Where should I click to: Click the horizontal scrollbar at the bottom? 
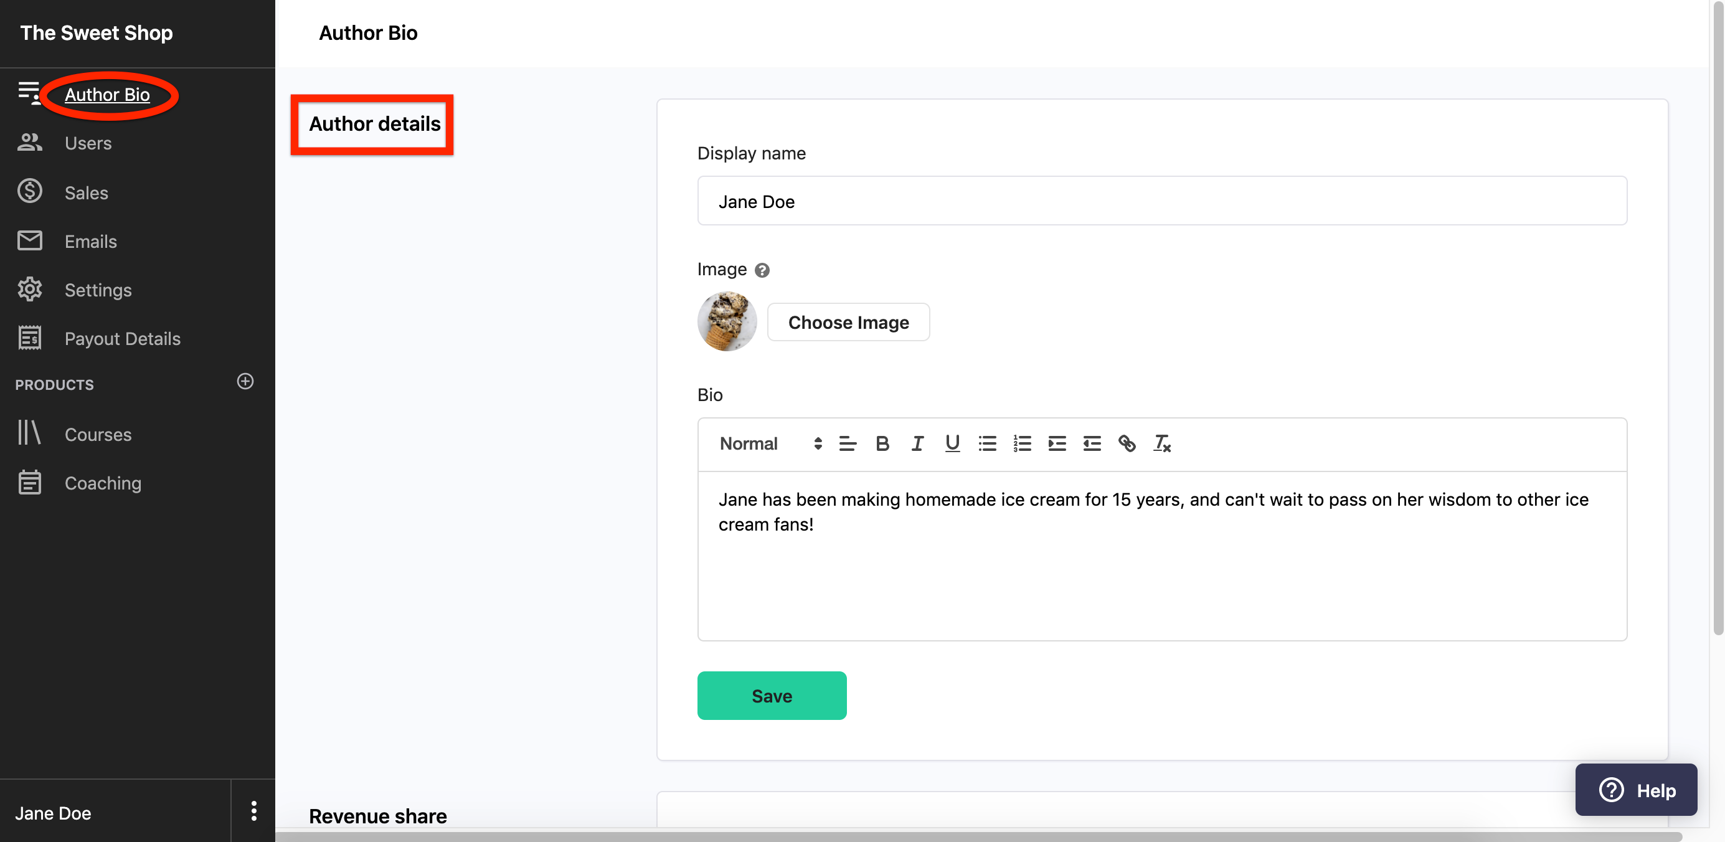point(978,836)
